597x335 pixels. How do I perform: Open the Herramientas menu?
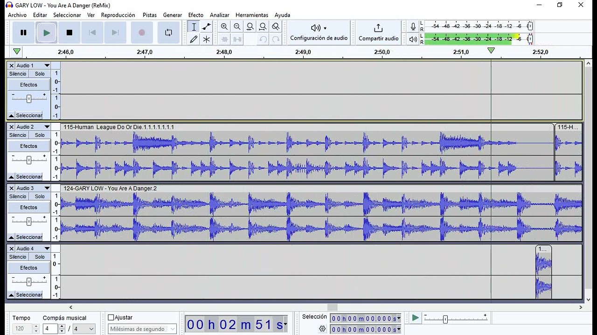[252, 15]
